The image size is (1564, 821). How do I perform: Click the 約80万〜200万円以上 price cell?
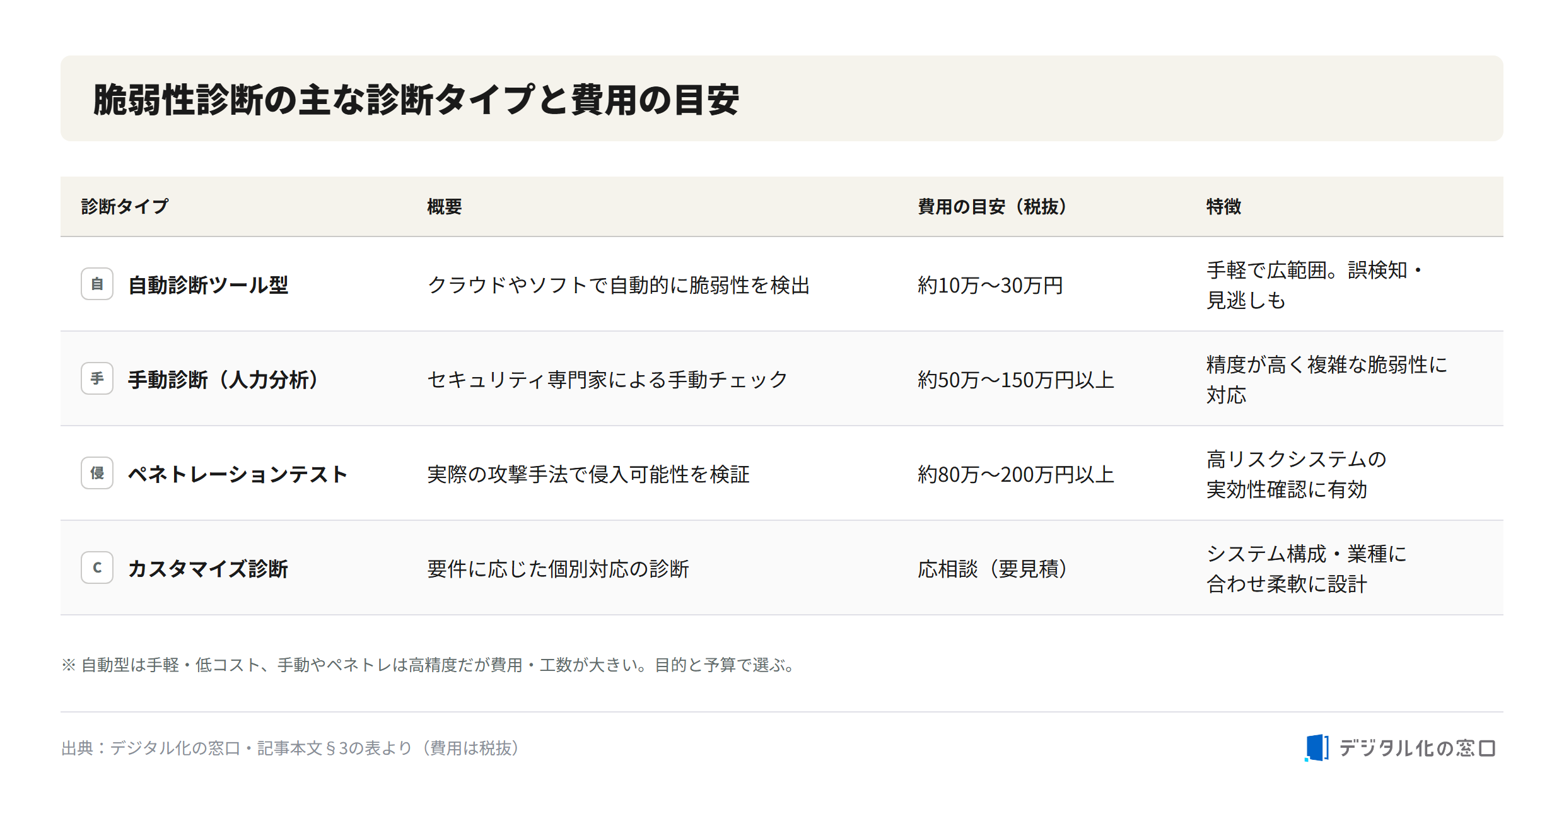1016,474
